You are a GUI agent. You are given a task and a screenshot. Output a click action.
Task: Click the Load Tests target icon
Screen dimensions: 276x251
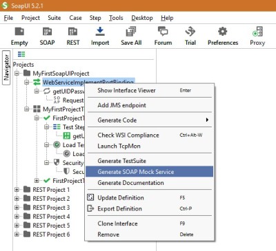57,145
